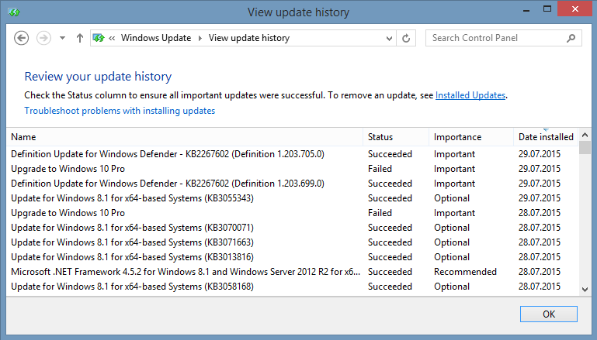
Task: Open the address bar history dropdown
Action: click(x=389, y=38)
